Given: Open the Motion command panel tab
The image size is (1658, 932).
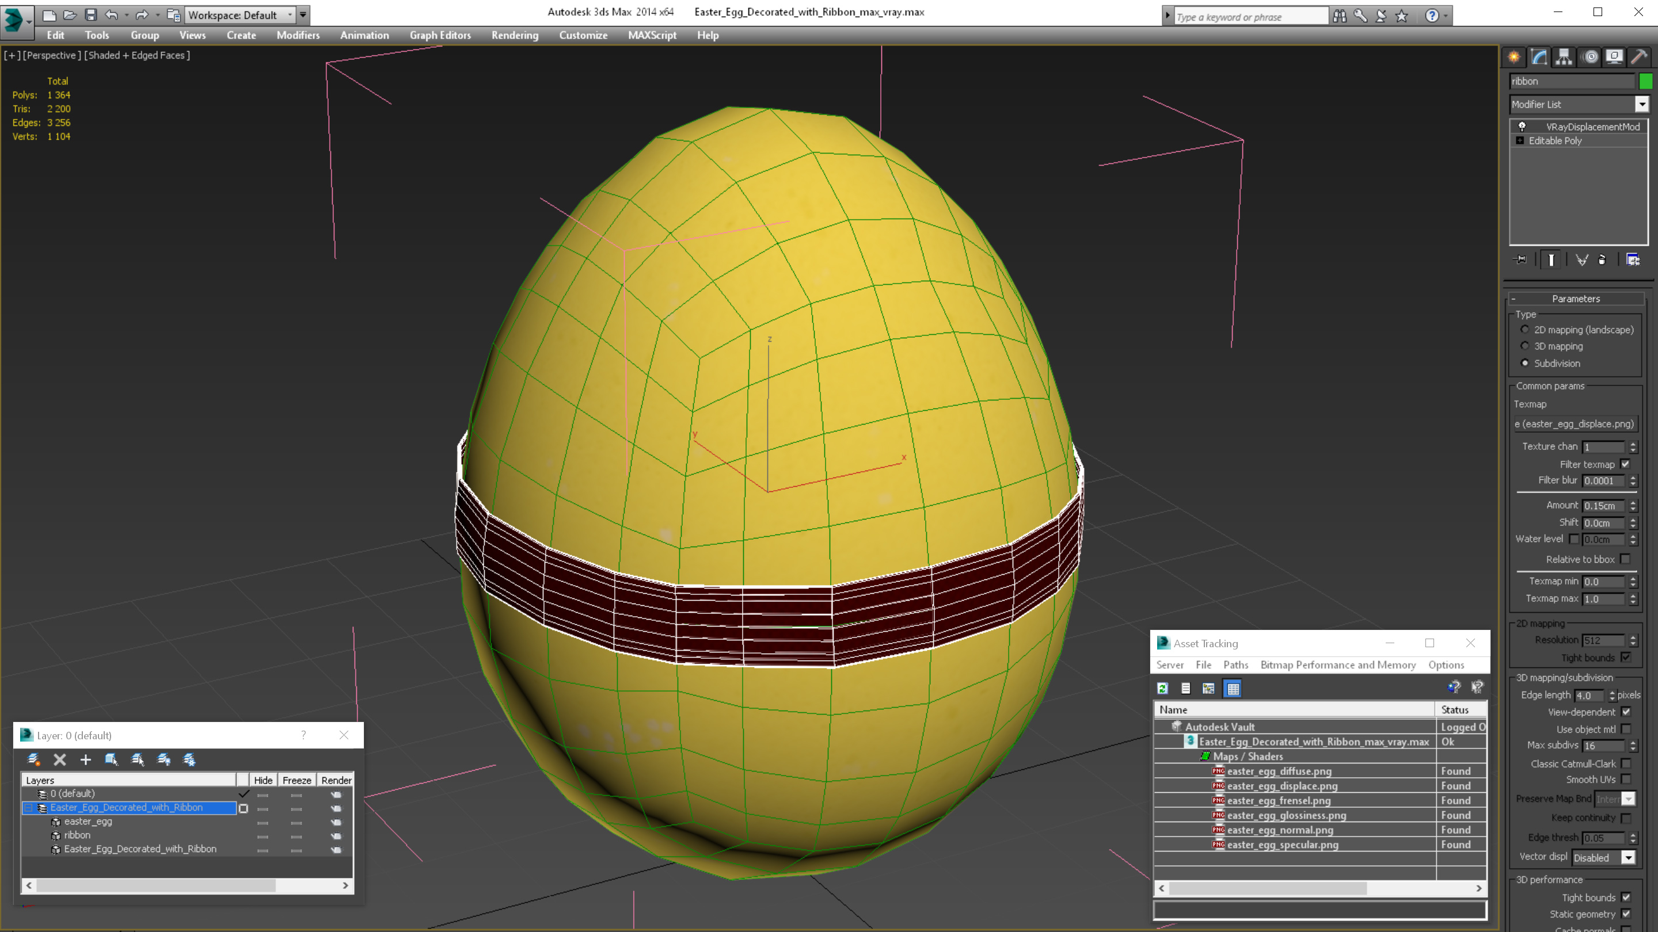Looking at the screenshot, I should 1589,58.
